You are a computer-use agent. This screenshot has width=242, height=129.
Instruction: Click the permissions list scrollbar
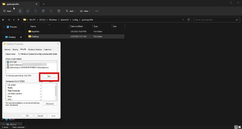(56, 91)
